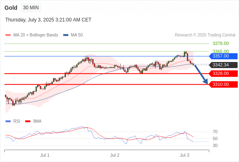Click the RSI 70 level label

tap(215, 132)
